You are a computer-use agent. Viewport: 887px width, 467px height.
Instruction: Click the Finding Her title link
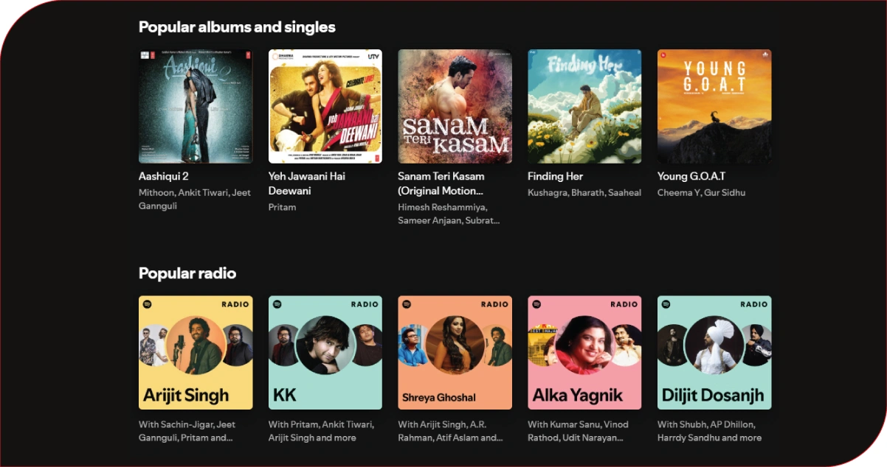click(x=555, y=176)
